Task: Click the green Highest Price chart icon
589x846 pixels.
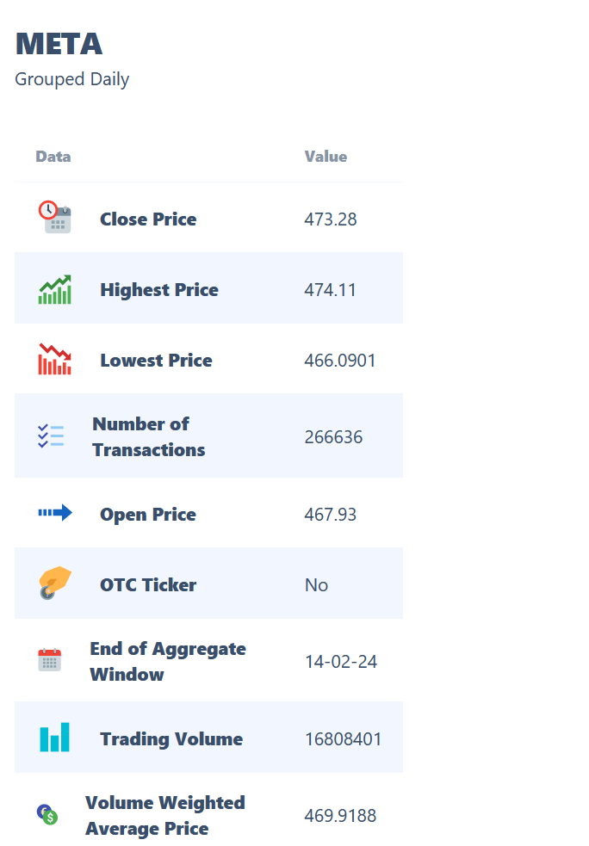Action: click(54, 289)
